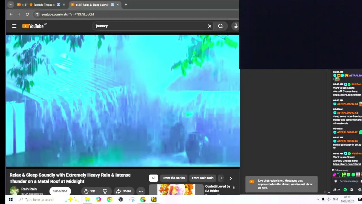Run search with the magnifier button
Image resolution: width=362 pixels, height=204 pixels.
tap(221, 26)
